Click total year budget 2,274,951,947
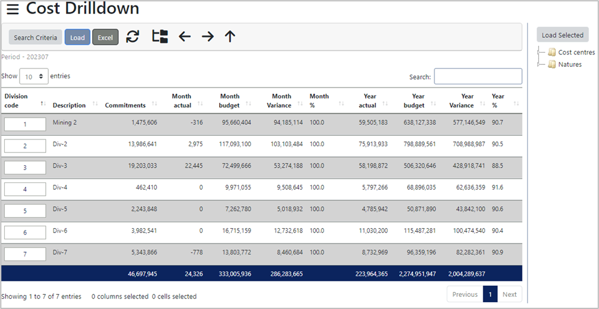Viewport: 599px width, 309px height. point(417,274)
